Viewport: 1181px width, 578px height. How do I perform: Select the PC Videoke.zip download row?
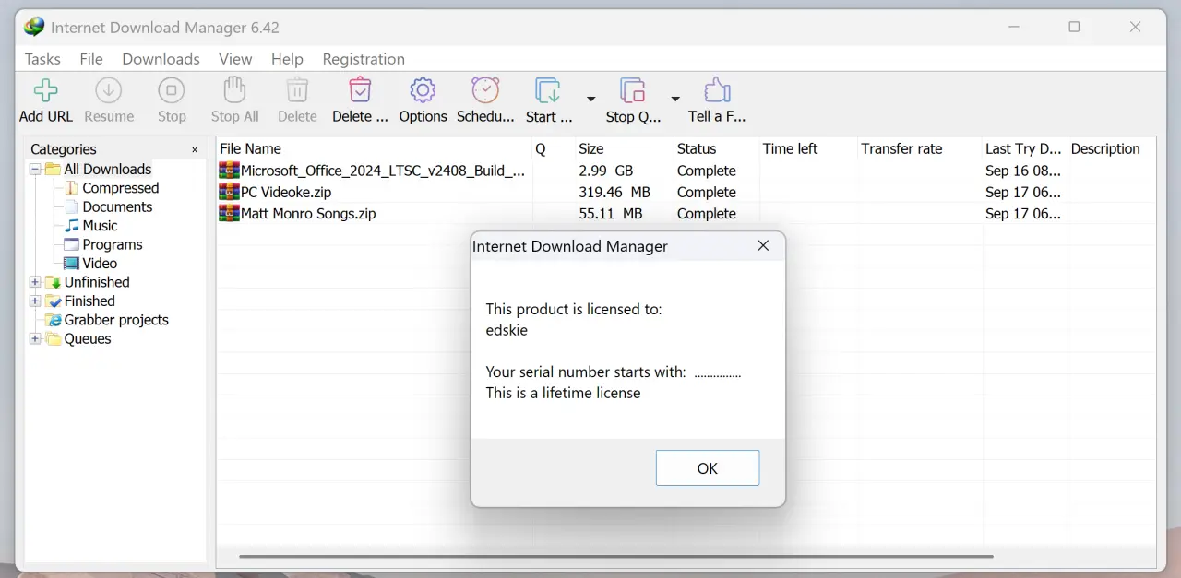click(x=686, y=192)
